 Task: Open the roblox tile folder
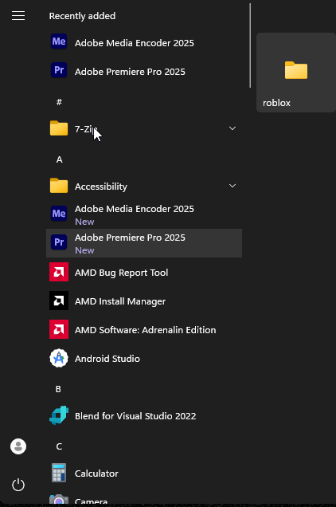pos(296,73)
